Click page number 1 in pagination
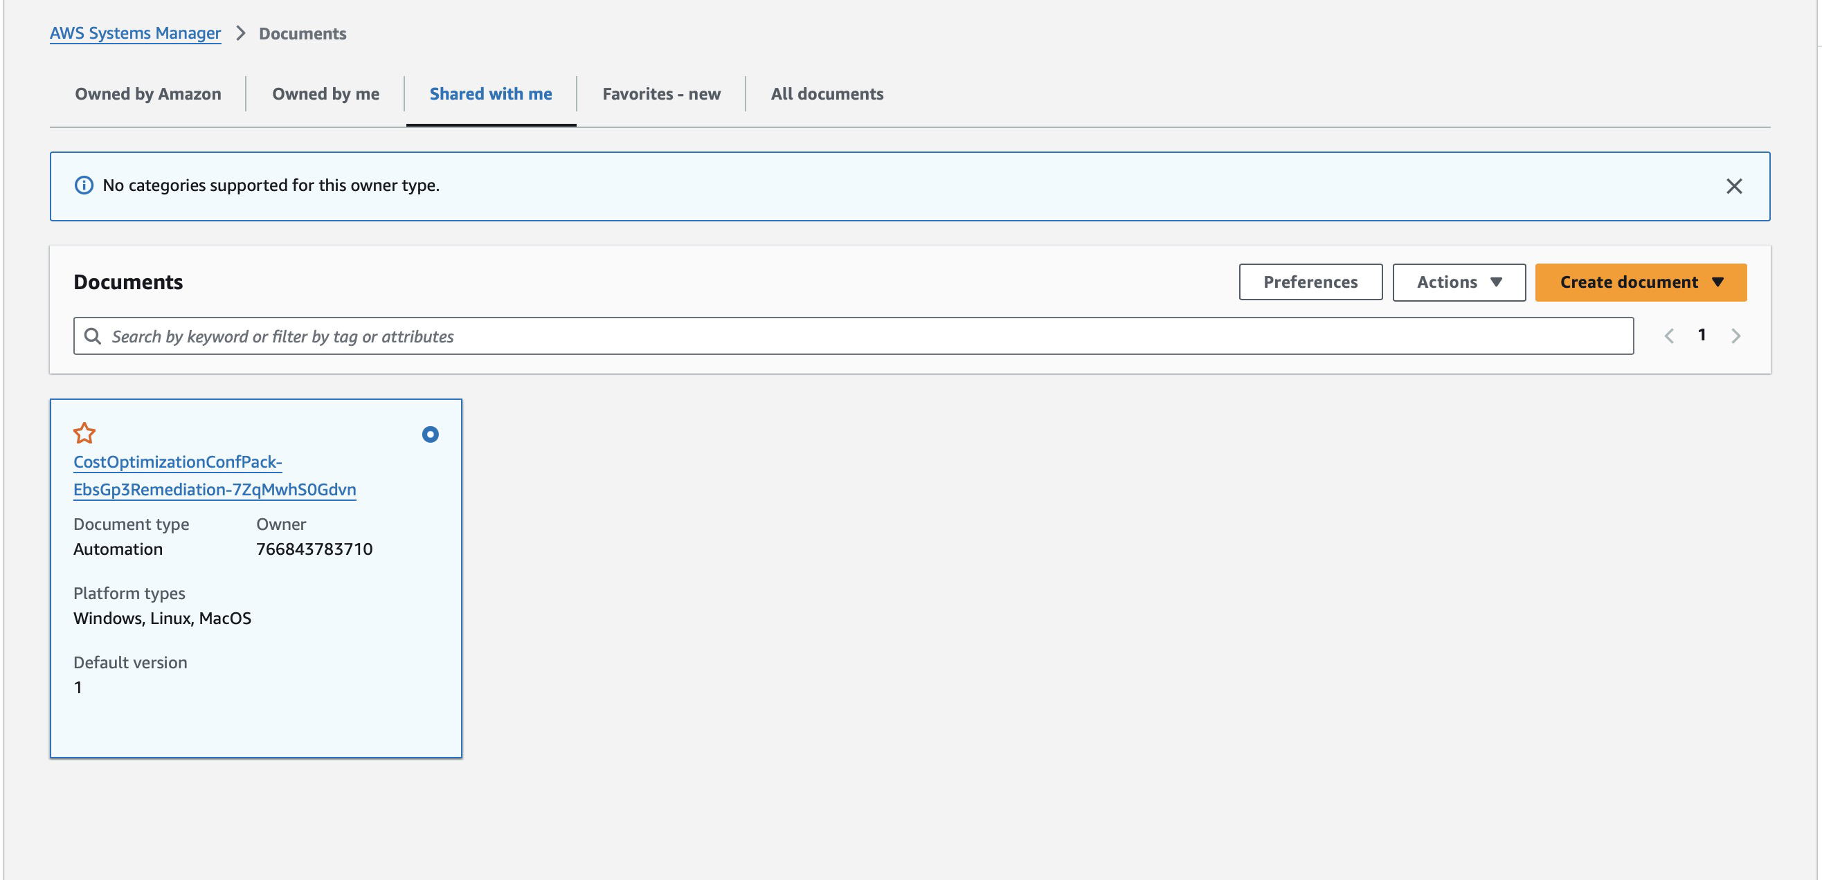1822x880 pixels. [x=1701, y=335]
